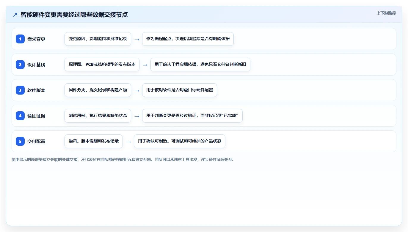Select step number 2 badge
This screenshot has width=408, height=232.
click(x=20, y=65)
